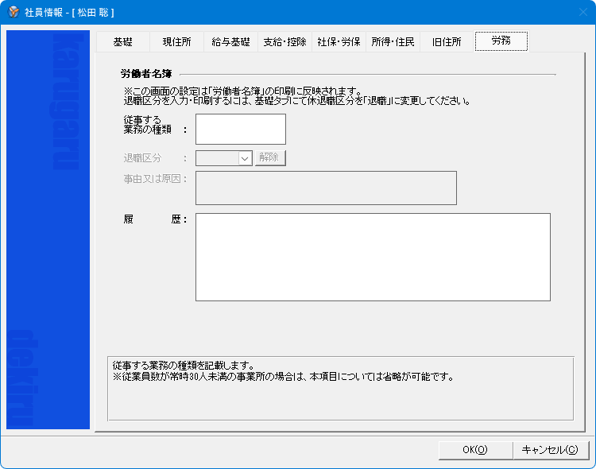Switch to the 所得・住民 tab

[393, 42]
